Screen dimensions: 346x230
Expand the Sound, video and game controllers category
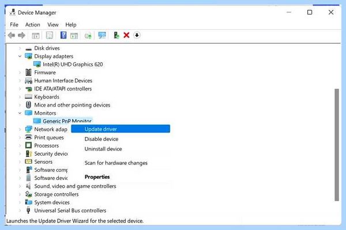pyautogui.click(x=20, y=186)
